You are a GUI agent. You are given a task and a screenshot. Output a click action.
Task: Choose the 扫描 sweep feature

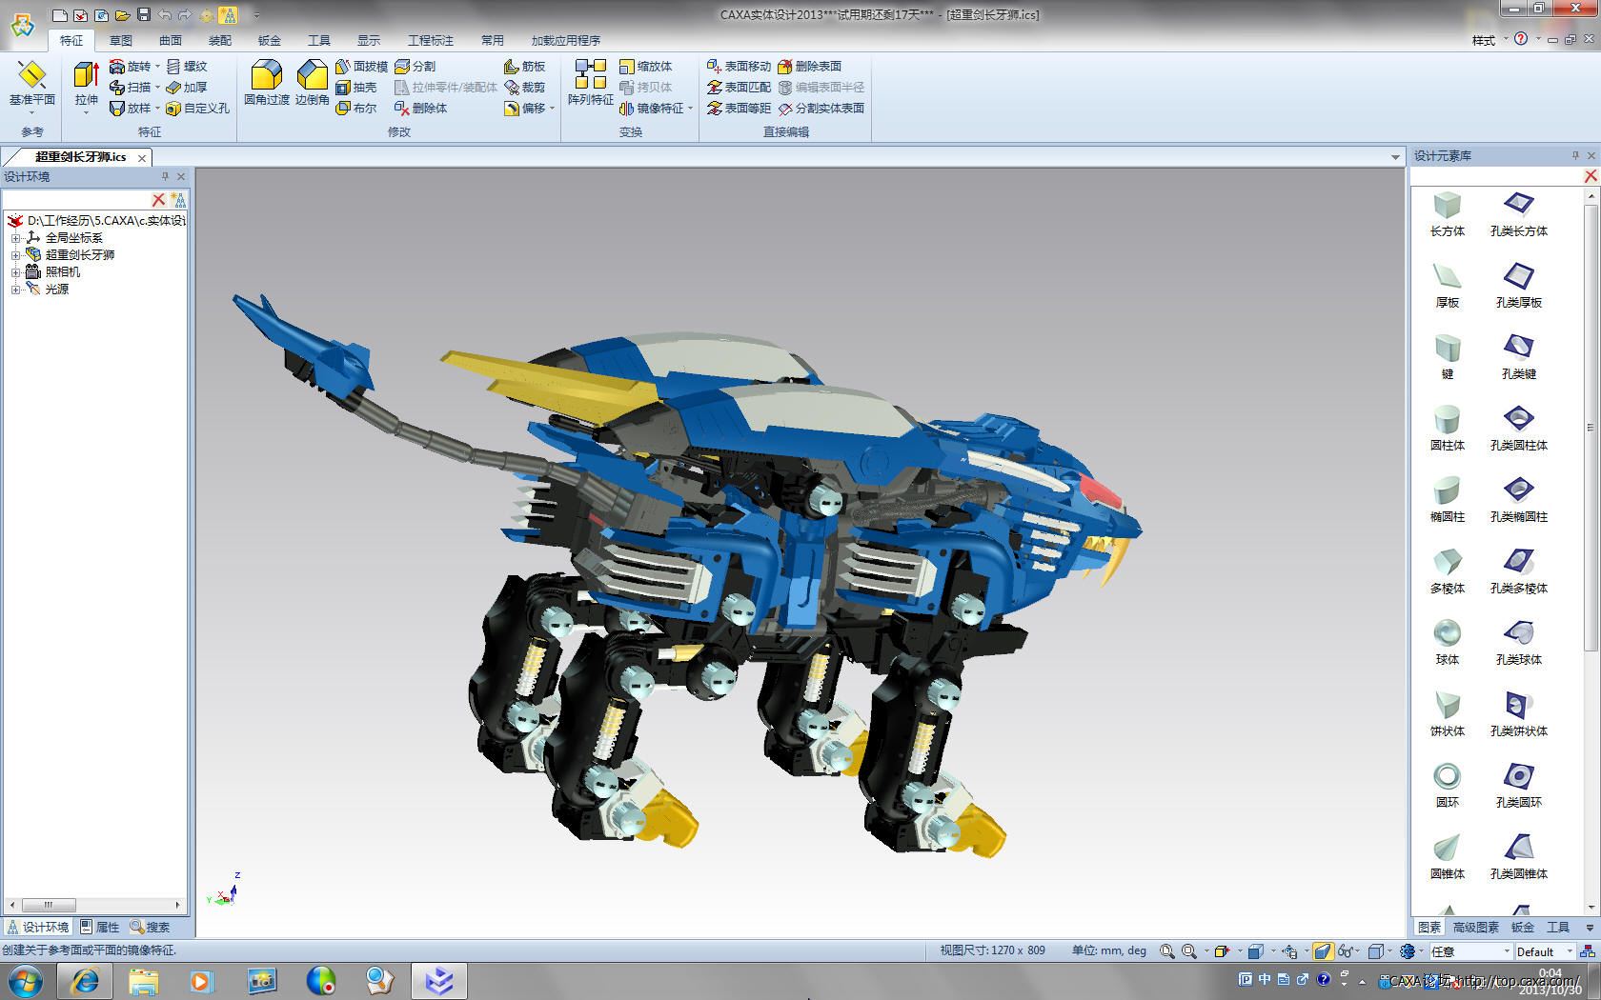click(x=130, y=87)
